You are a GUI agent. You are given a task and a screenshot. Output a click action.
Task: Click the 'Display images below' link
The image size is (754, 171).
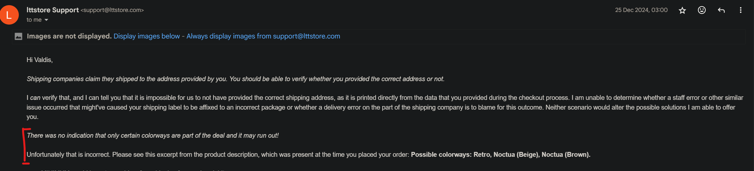pos(147,36)
